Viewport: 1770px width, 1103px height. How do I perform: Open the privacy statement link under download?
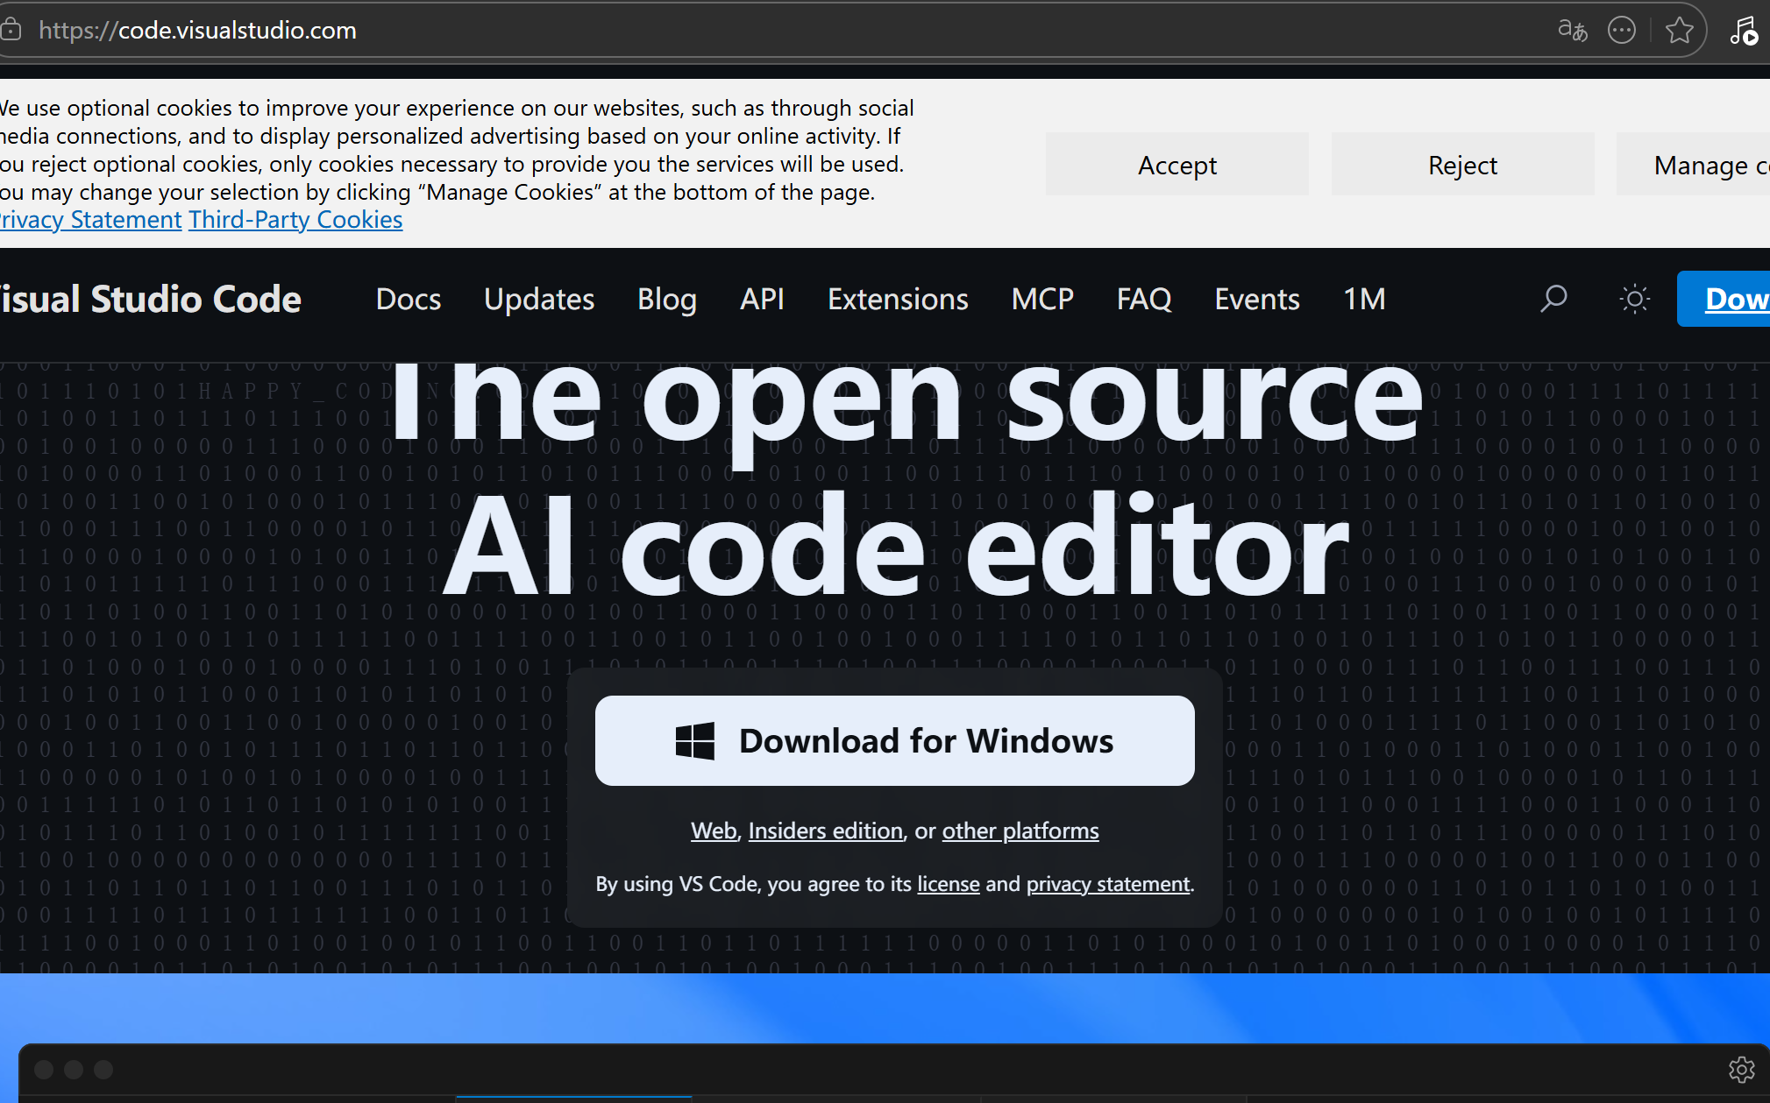(x=1108, y=884)
